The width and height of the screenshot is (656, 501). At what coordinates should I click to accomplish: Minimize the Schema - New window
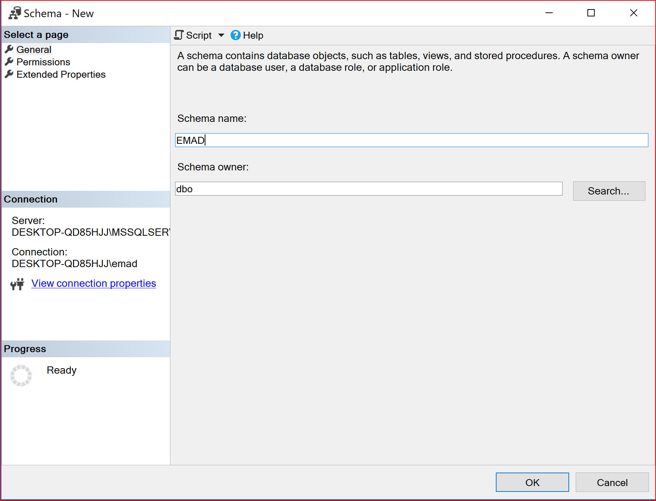(549, 13)
